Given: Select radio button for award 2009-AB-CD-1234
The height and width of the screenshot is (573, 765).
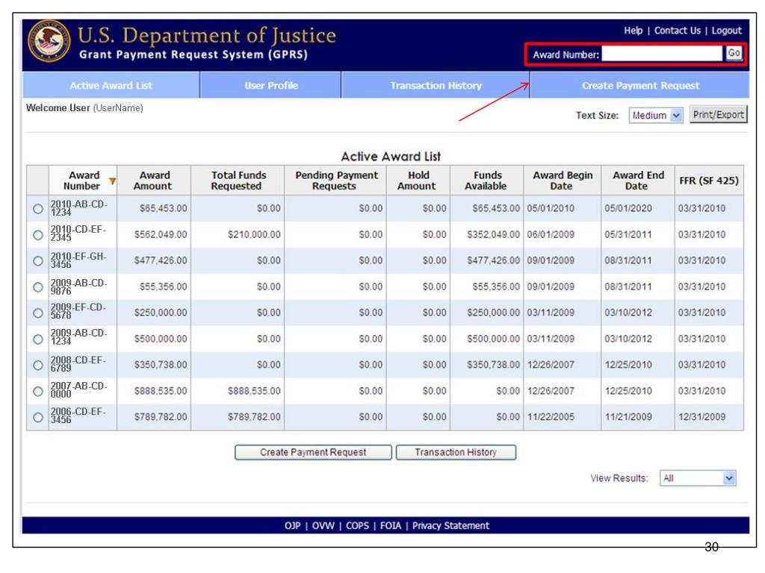Looking at the screenshot, I should [x=37, y=339].
